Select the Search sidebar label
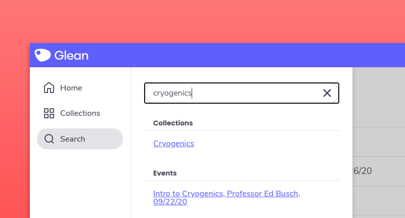Screen dimensions: 405x218 (72, 139)
